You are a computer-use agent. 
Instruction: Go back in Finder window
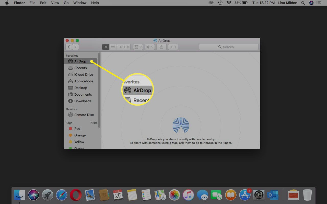[x=69, y=47]
